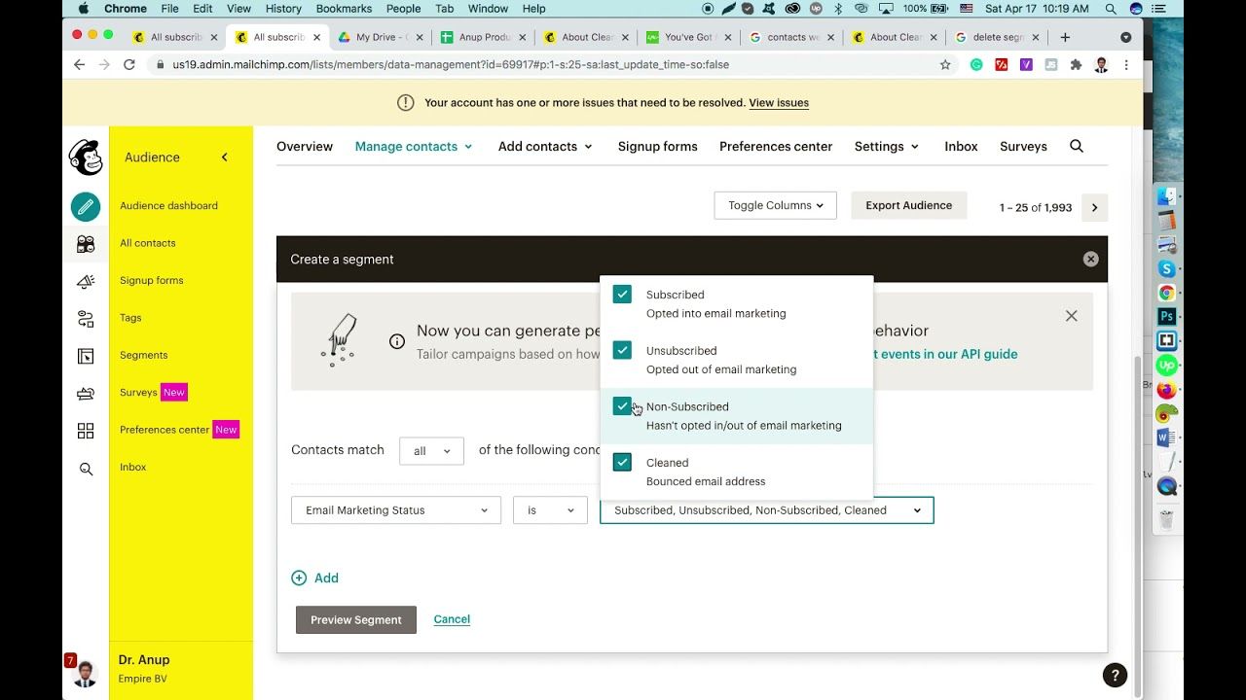Viewport: 1246px width, 700px height.
Task: Click the search icon in audience navigation
Action: pos(1077,146)
